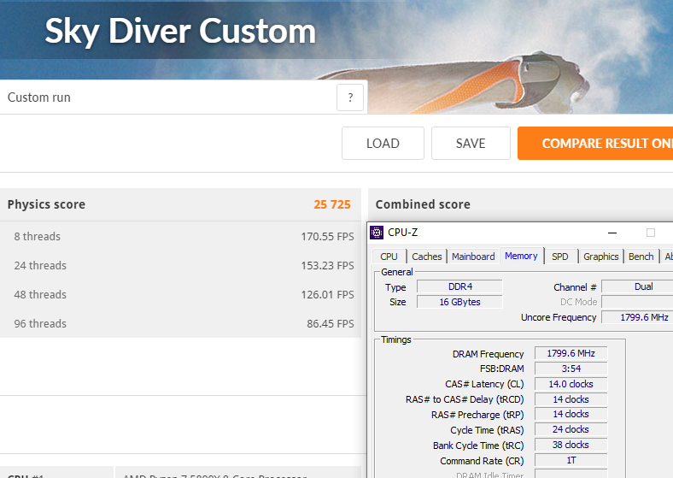The image size is (673, 478).
Task: Click the 86.45 FPS value
Action: (x=331, y=324)
